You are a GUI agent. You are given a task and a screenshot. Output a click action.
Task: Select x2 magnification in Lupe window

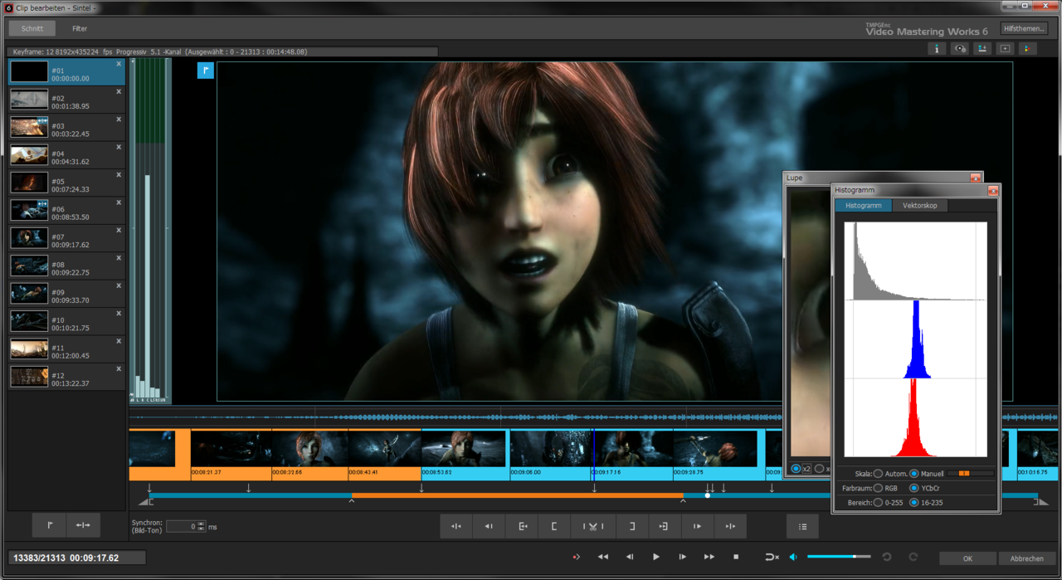[x=796, y=469]
